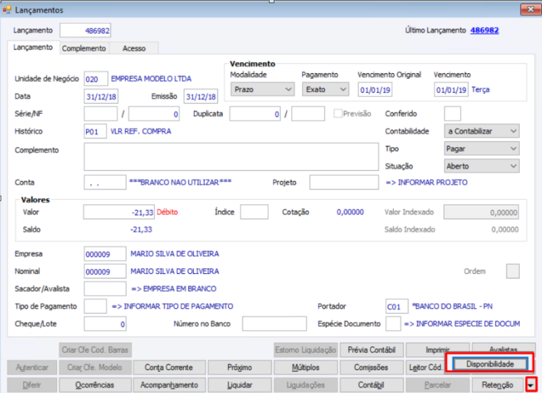Click the Tipo de Pagamento input field
542x393 pixels.
(x=95, y=306)
